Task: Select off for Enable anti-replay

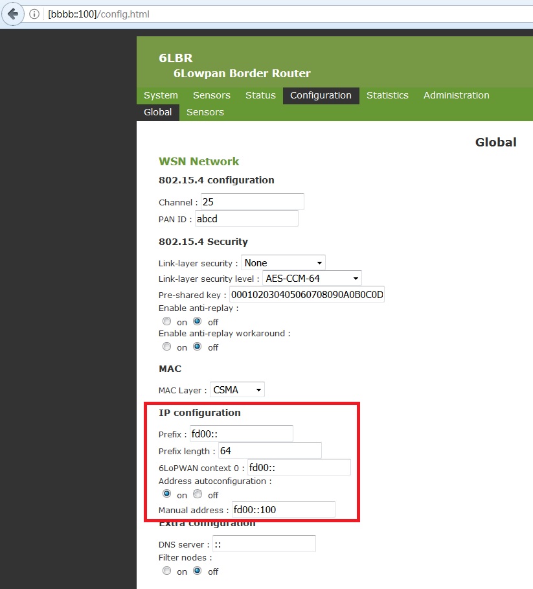Action: (x=198, y=321)
